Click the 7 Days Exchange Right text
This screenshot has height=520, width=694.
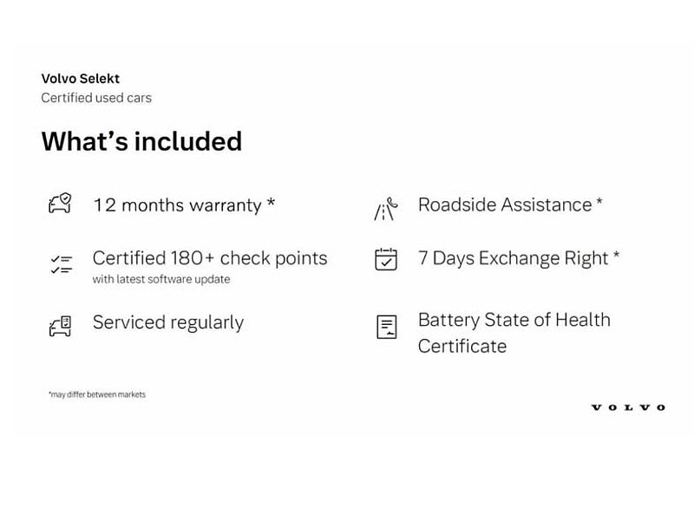(x=514, y=258)
